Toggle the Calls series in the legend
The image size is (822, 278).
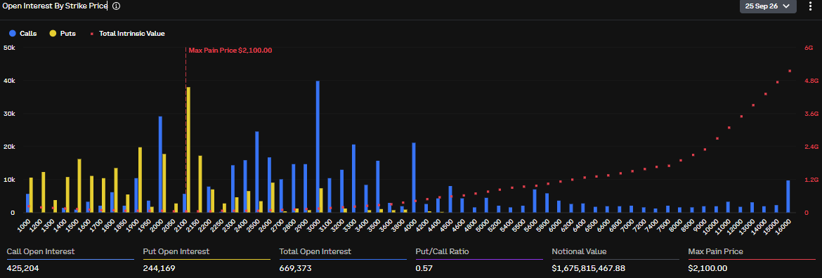tap(23, 34)
